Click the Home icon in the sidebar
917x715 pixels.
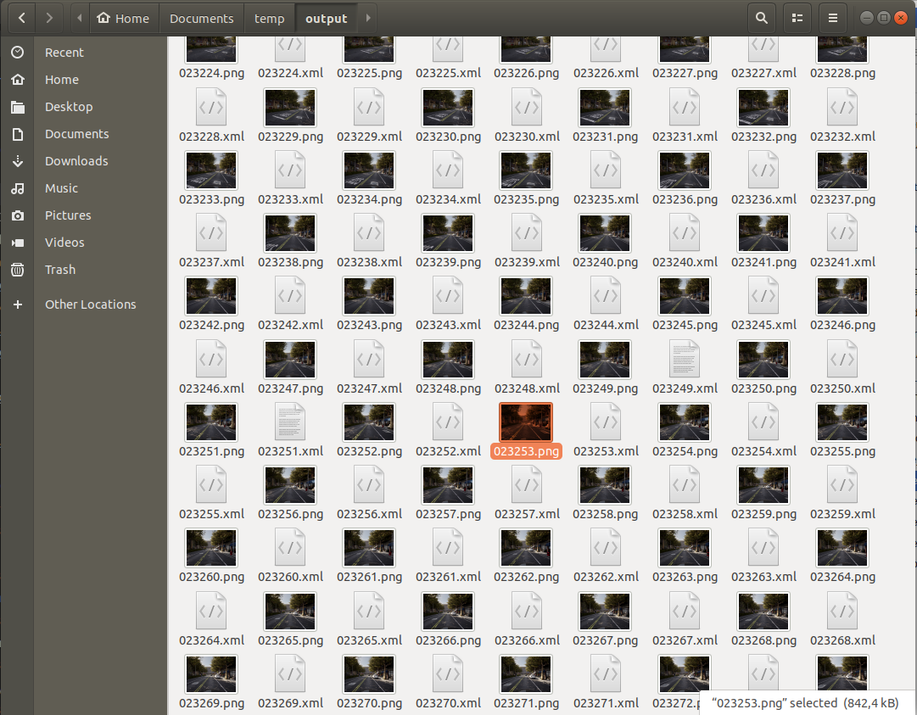pos(17,79)
